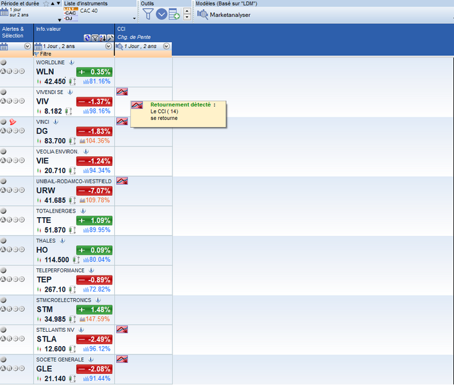454x385 pixels.
Task: Click the CCI reversal signal icon for GLE
Action: pyautogui.click(x=122, y=359)
